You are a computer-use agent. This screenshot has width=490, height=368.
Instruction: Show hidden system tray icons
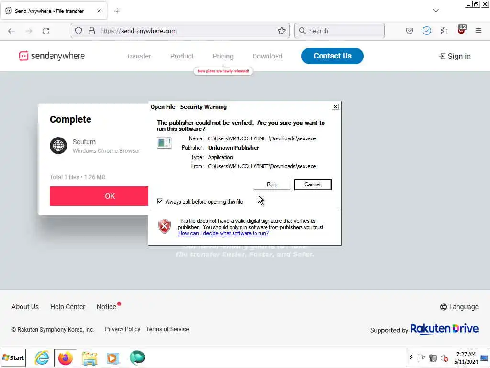pyautogui.click(x=411, y=357)
